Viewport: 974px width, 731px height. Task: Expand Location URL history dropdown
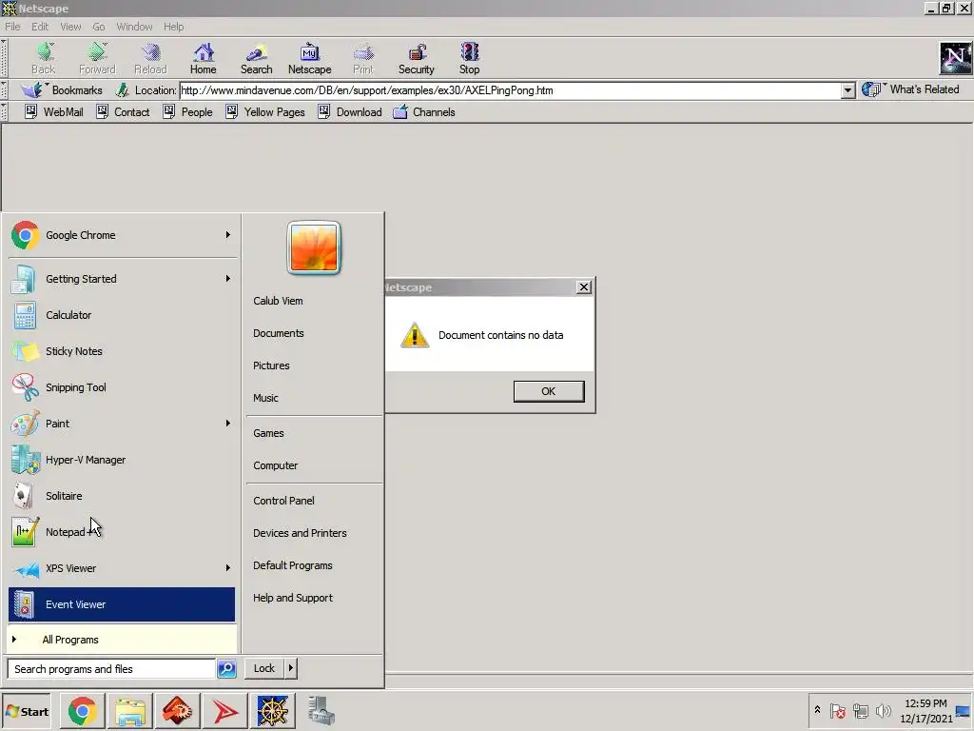[847, 90]
